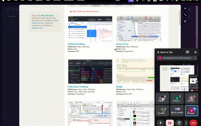Viewport: 201px width, 126px height.
Task: Expand the peek preview to full window
Action: click(185, 15)
